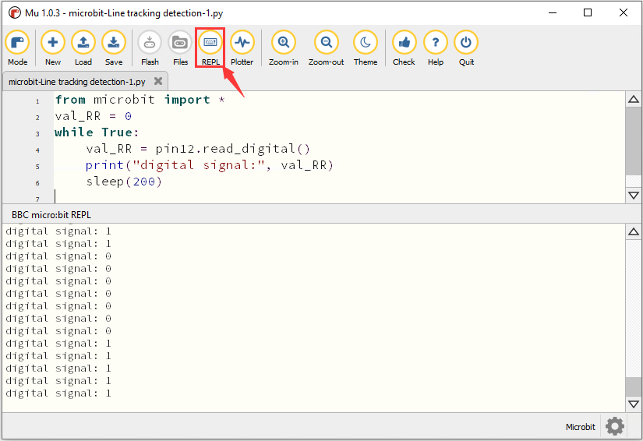Click the sleep(200) code line
The image size is (643, 441).
124,182
